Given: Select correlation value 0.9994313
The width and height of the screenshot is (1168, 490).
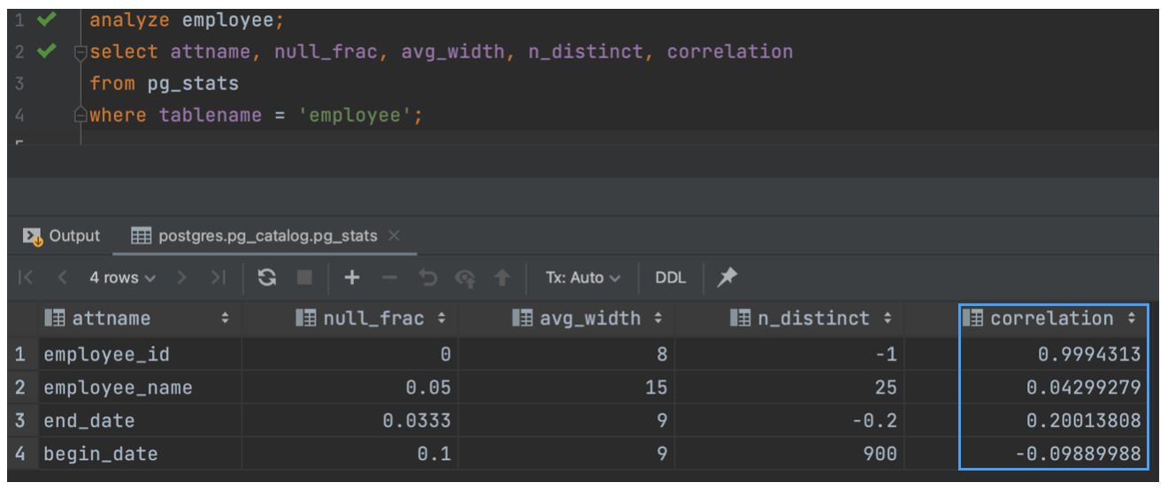Looking at the screenshot, I should coord(1089,355).
